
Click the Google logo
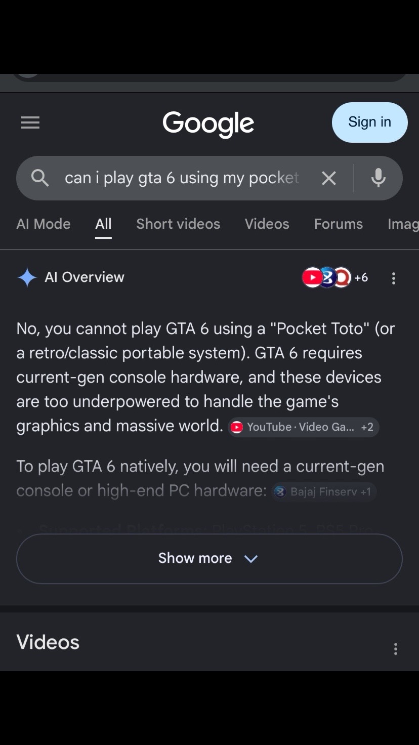pyautogui.click(x=208, y=124)
